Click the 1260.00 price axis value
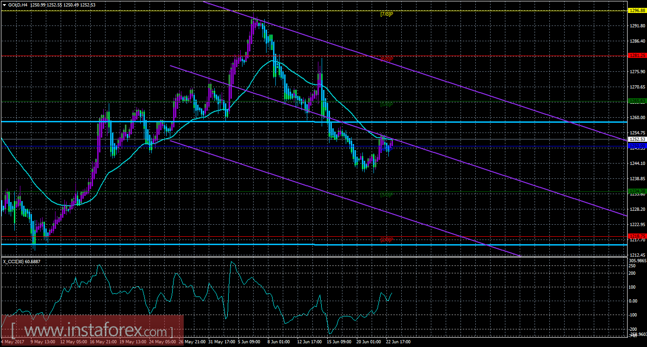This screenshot has width=647, height=347. 637,118
